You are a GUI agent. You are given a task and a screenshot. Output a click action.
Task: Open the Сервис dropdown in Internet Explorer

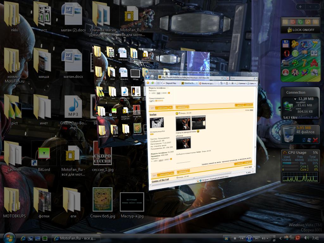[x=252, y=83]
